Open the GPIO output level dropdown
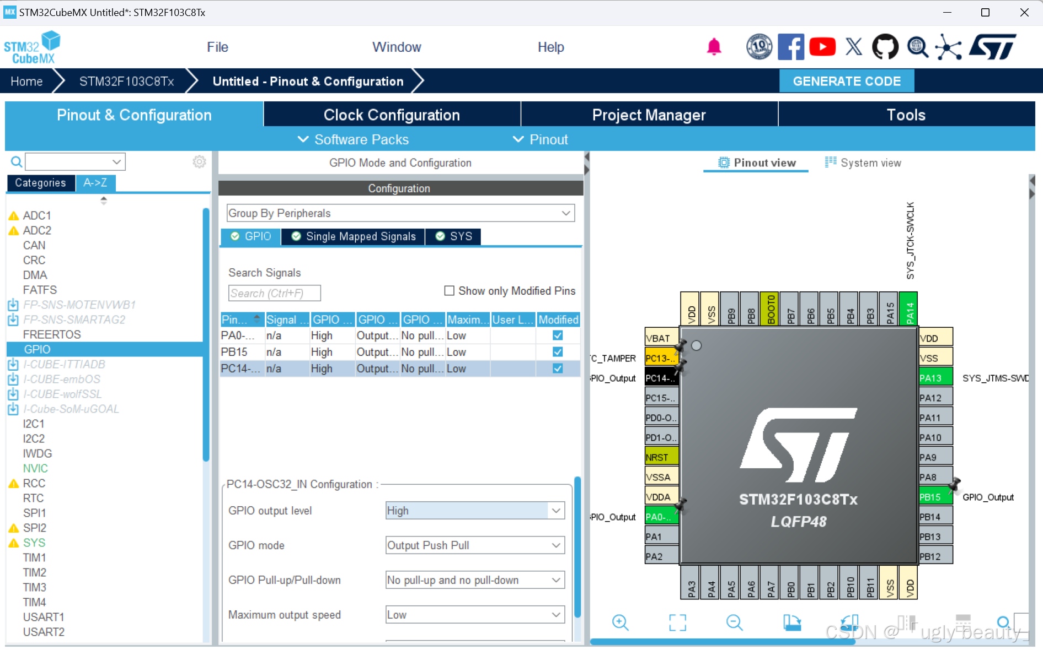Viewport: 1043px width, 650px height. [475, 511]
